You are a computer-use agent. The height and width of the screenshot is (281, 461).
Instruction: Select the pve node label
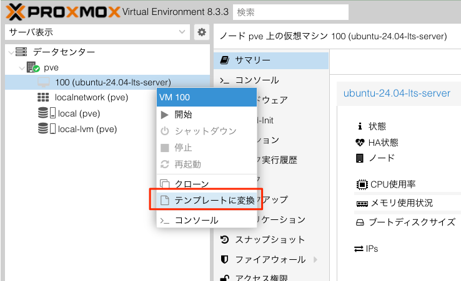click(51, 67)
